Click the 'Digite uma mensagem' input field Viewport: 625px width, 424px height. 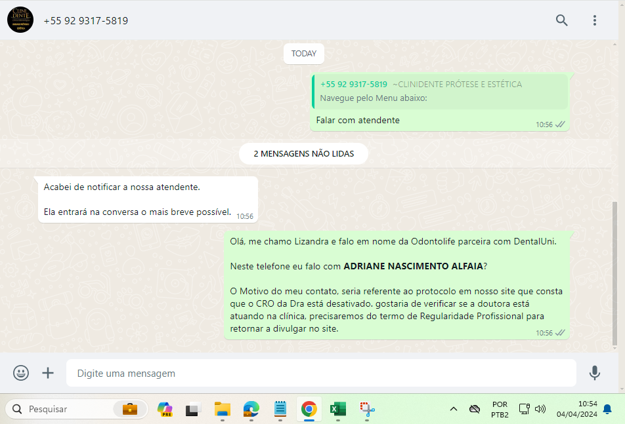322,373
